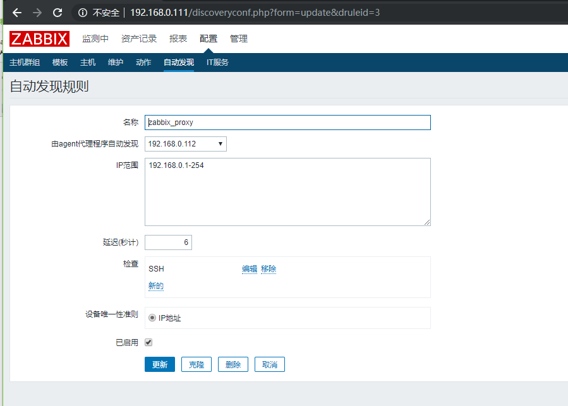Open the 配置 top menu
The image size is (568, 406).
(208, 39)
